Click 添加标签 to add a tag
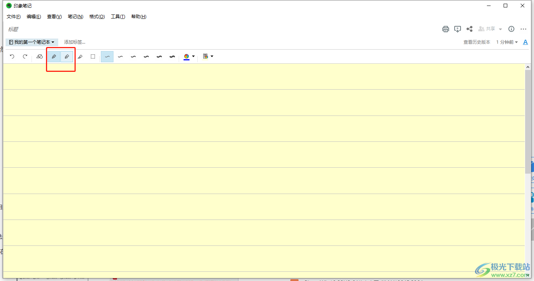 click(75, 42)
